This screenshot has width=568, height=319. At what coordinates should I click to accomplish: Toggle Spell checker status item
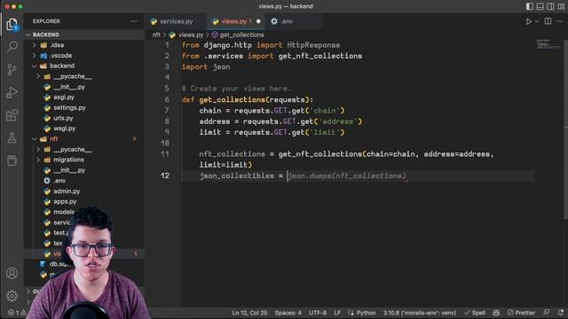click(475, 313)
